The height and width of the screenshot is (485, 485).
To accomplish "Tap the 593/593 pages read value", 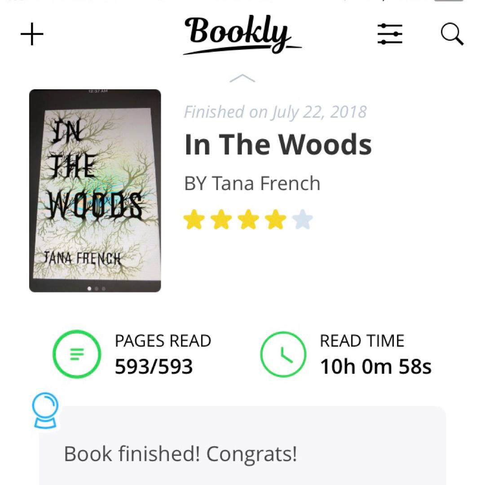I will [x=154, y=367].
